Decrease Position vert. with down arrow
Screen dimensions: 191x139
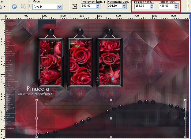pyautogui.click(x=176, y=7)
